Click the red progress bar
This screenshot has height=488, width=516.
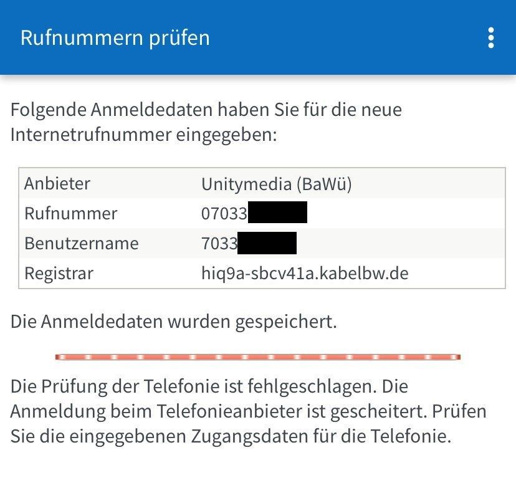pos(258,357)
